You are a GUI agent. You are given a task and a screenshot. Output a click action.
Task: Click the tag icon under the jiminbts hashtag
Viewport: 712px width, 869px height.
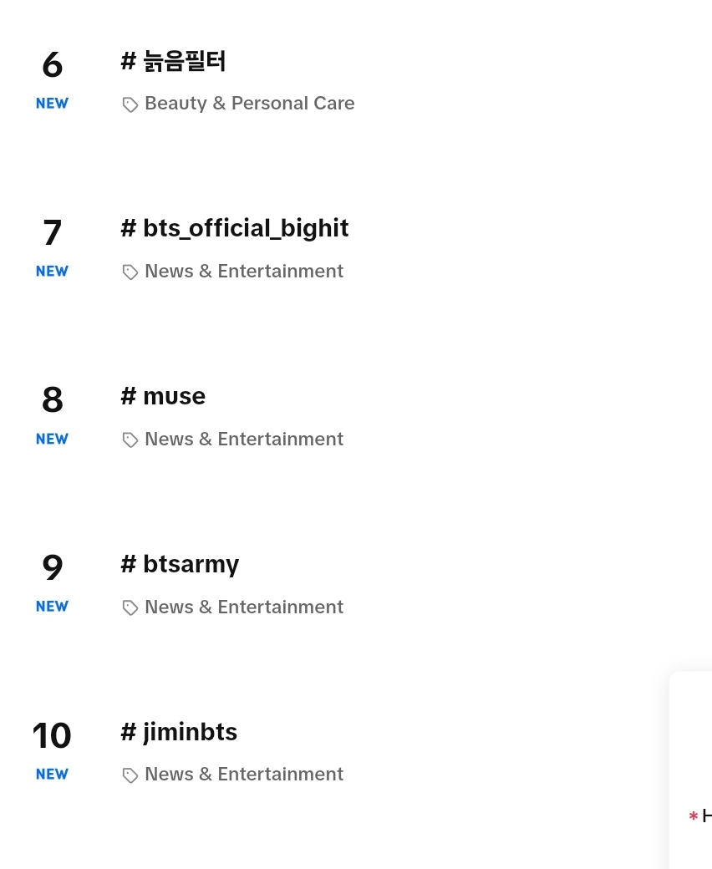pyautogui.click(x=130, y=775)
